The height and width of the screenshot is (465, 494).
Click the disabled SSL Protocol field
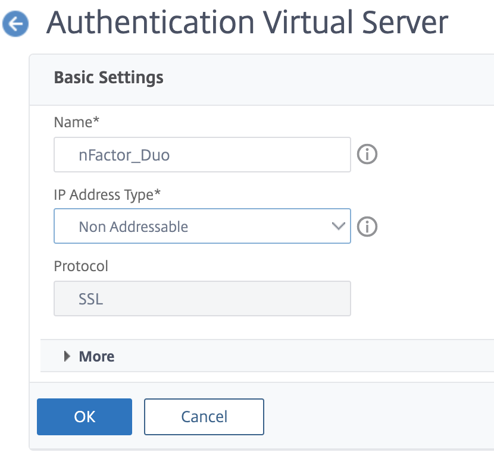click(x=202, y=298)
